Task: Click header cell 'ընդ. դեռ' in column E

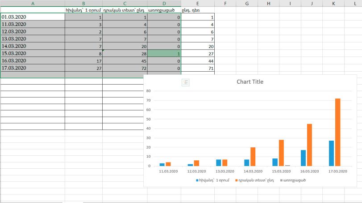Action: (x=198, y=10)
